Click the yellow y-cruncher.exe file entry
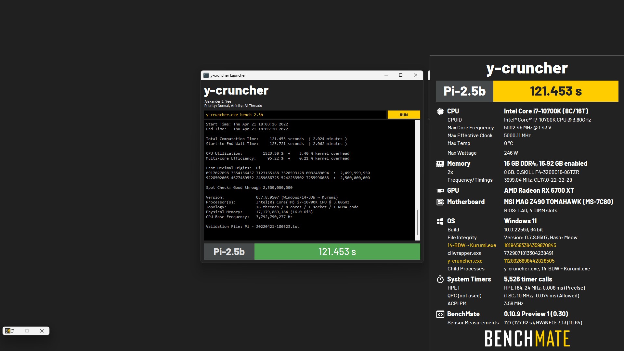This screenshot has width=624, height=351. click(x=465, y=261)
